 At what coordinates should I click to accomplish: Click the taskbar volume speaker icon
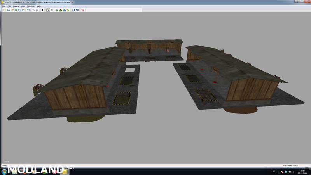(x=294, y=172)
